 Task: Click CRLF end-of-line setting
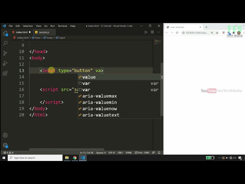coord(120,153)
